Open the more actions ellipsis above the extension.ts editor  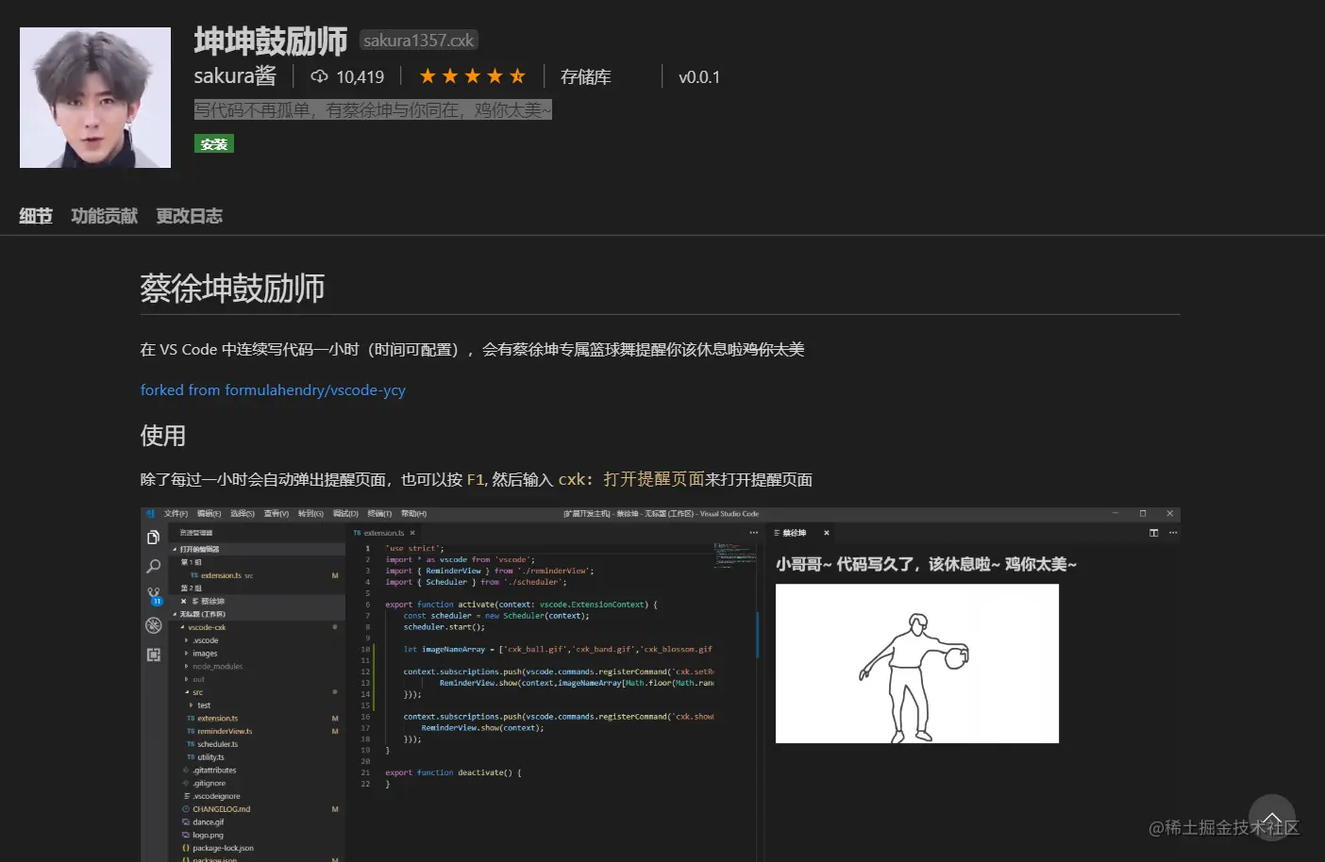pyautogui.click(x=753, y=533)
